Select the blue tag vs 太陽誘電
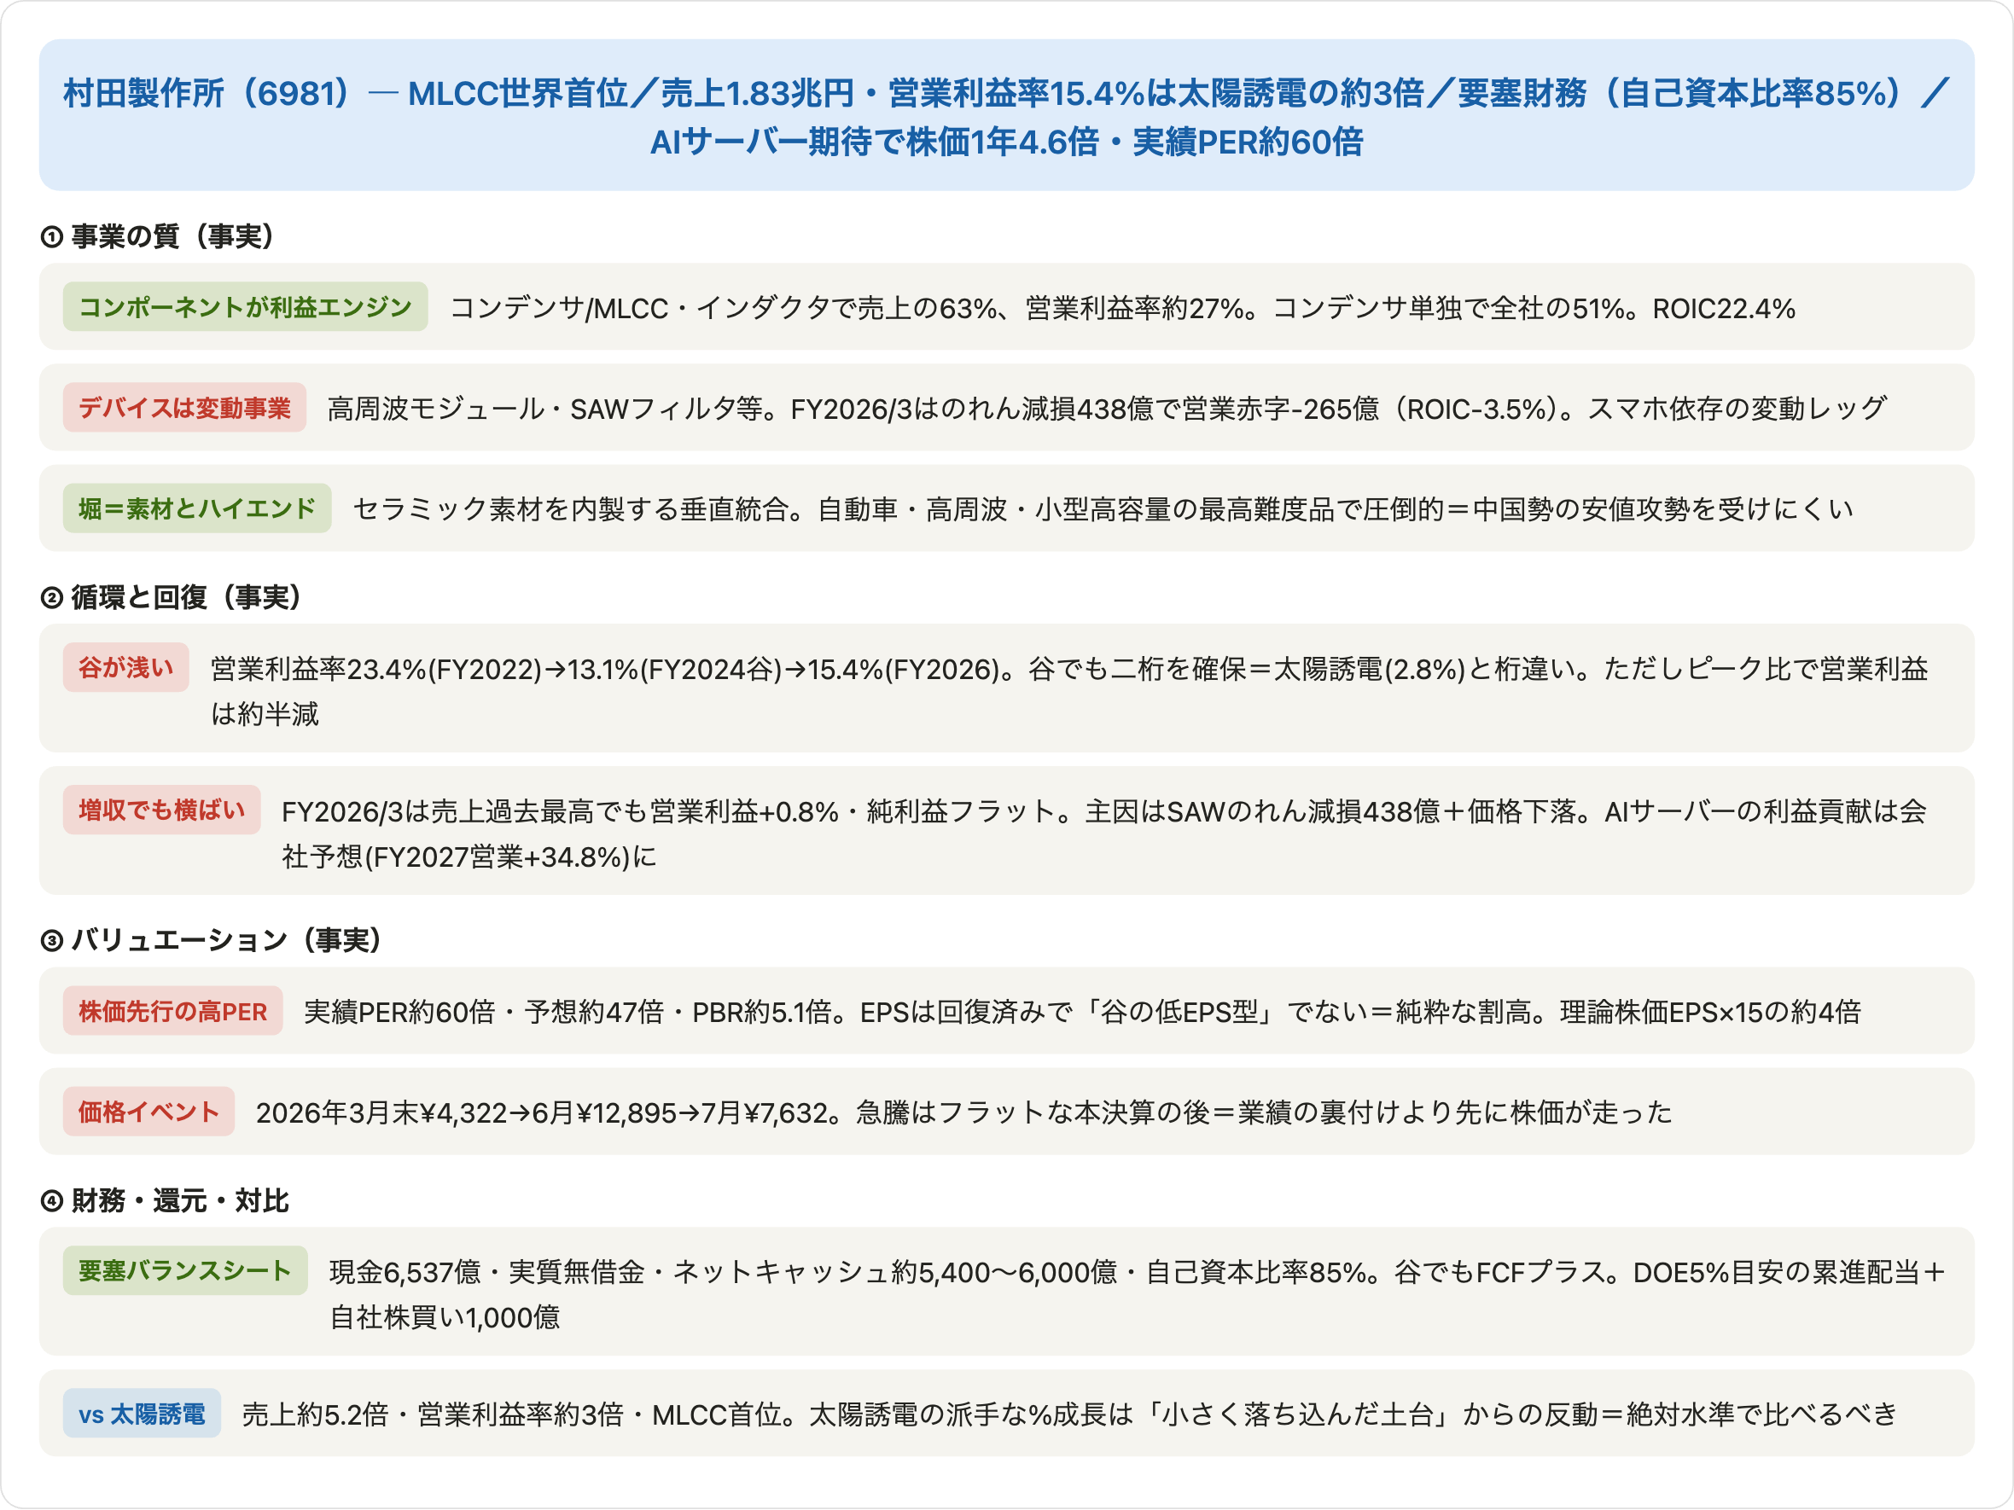 coord(142,1414)
